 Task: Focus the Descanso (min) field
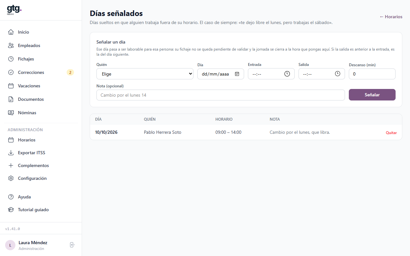(372, 74)
